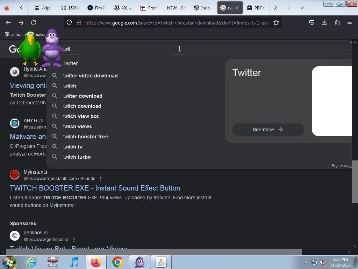
Task: Click the purple BonziBuddy gorilla
Action: click(52, 48)
